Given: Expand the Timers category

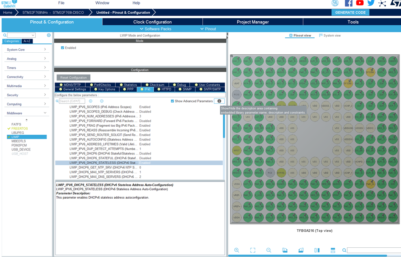Looking at the screenshot, I should pos(26,68).
